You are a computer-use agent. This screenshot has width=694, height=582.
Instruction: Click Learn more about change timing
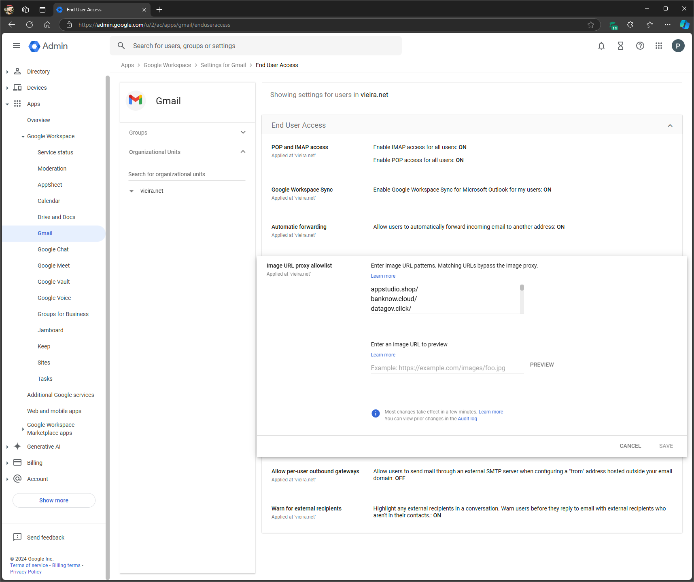tap(491, 412)
